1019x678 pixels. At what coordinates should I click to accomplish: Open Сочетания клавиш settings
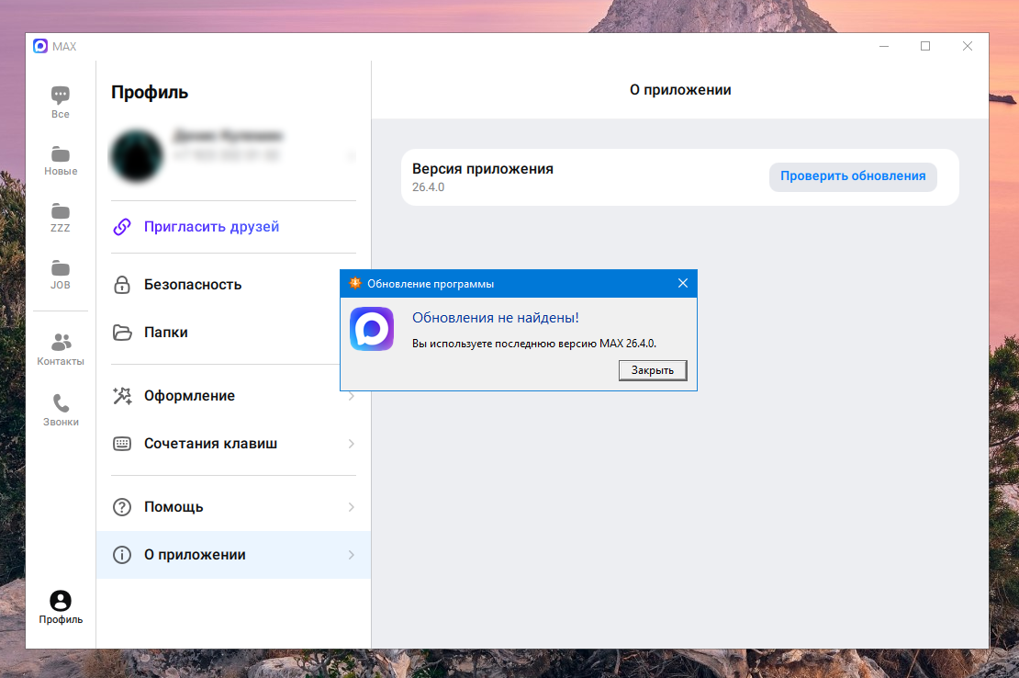click(x=234, y=444)
